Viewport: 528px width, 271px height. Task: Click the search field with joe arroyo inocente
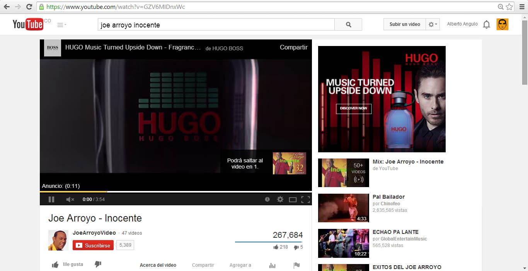click(x=216, y=25)
